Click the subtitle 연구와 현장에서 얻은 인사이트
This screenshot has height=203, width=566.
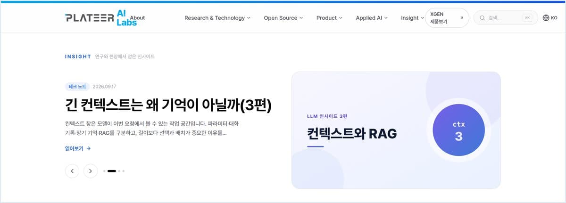(x=125, y=57)
